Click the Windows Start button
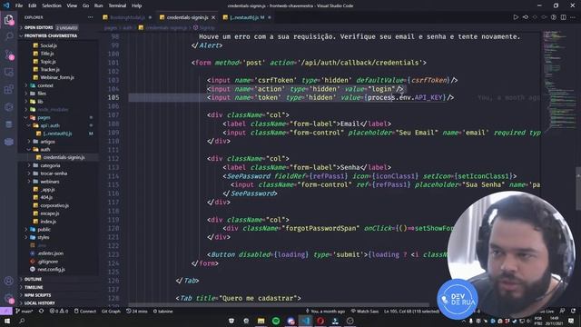 [x=6, y=321]
